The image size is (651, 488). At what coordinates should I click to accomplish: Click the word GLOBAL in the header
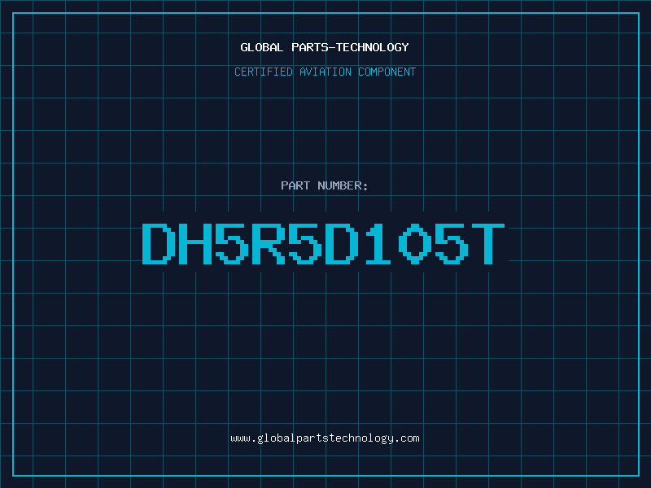261,47
